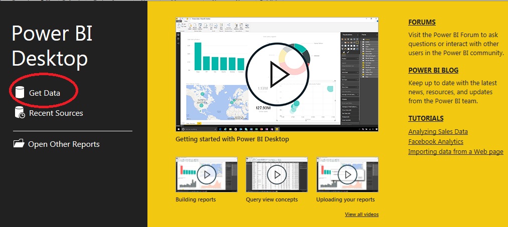The image size is (508, 227).
Task: Click the Query view concepts caption
Action: pyautogui.click(x=272, y=199)
